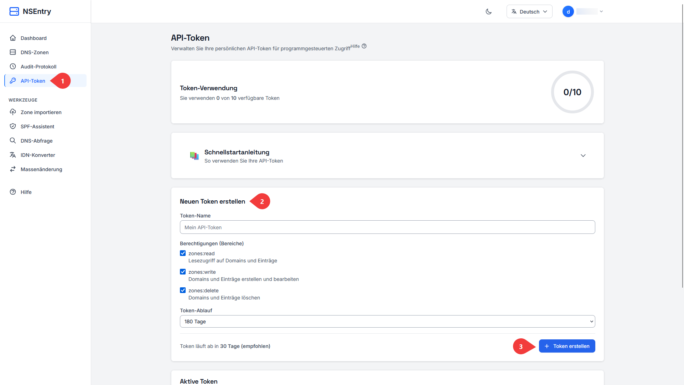684x385 pixels.
Task: Click the NSEntry brand name
Action: (x=37, y=11)
